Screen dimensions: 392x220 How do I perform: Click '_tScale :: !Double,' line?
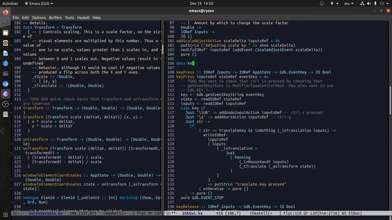click(53, 77)
